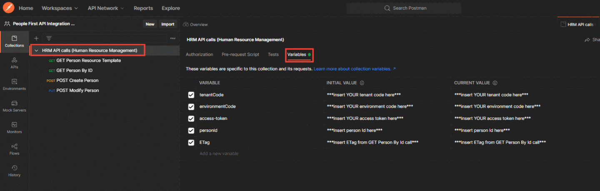Toggle the ETag variable checkbox
This screenshot has width=600, height=191.
coord(191,142)
